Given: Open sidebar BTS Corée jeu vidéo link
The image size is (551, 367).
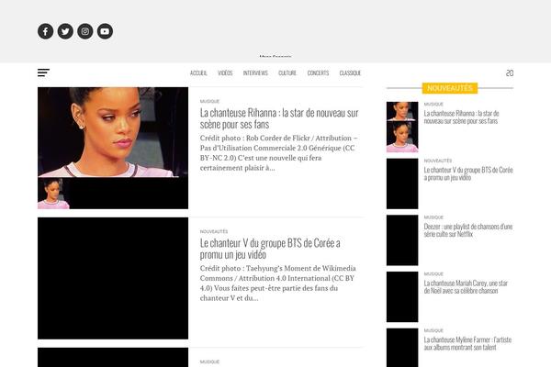Looking at the screenshot, I should tap(468, 173).
